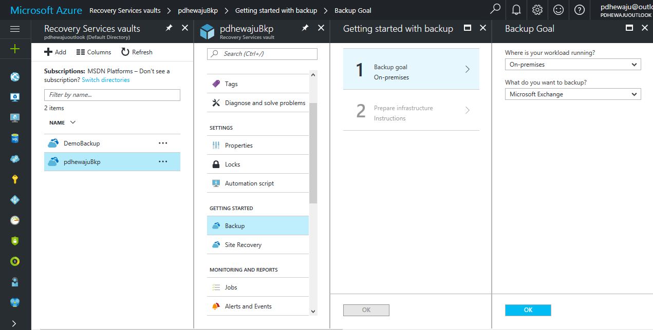This screenshot has width=653, height=330.
Task: Open Tags menu item
Action: (258, 84)
